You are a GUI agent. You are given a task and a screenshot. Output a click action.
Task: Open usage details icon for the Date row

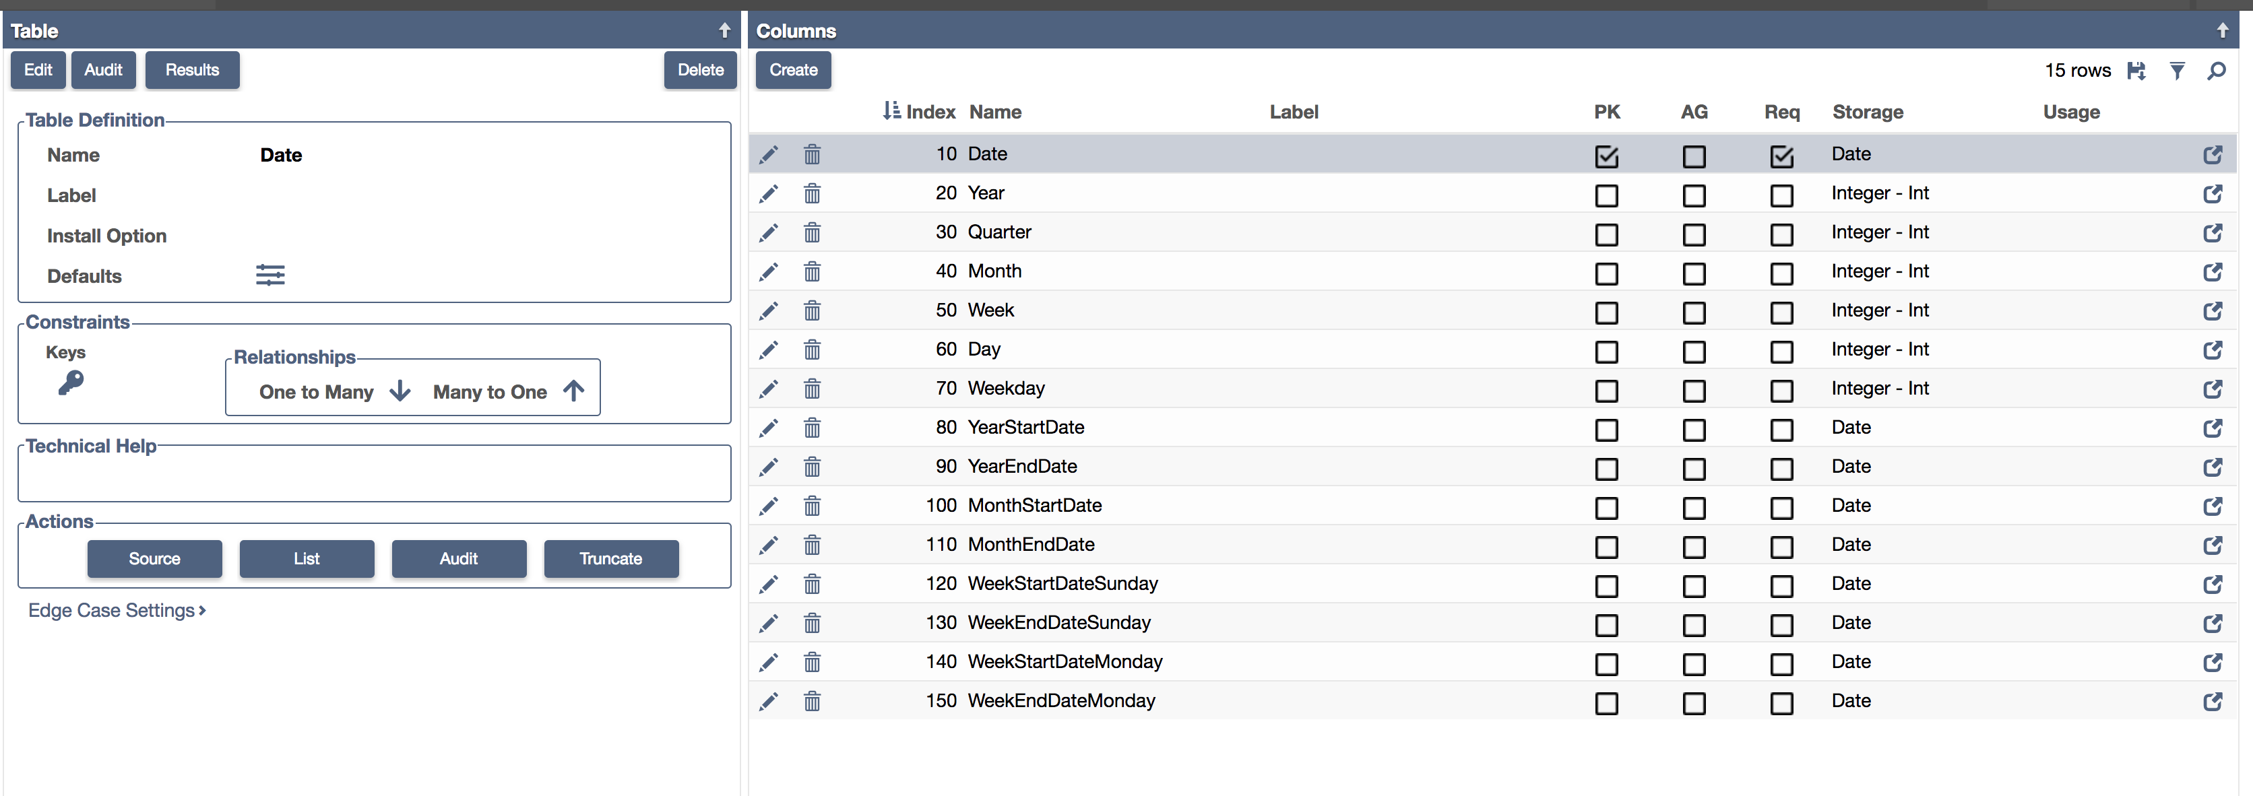point(2213,155)
